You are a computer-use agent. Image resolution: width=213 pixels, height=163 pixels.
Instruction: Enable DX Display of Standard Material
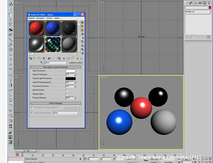click(x=32, y=107)
